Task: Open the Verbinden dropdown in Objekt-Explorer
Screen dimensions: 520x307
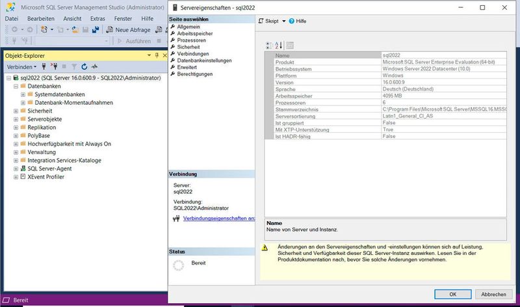Action: (x=21, y=67)
